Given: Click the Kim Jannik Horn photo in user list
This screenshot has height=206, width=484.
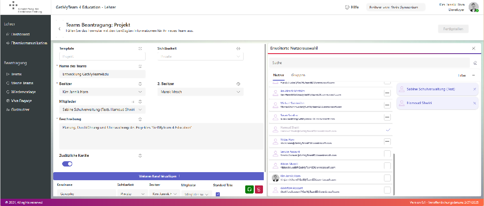Looking at the screenshot, I should pyautogui.click(x=275, y=178).
